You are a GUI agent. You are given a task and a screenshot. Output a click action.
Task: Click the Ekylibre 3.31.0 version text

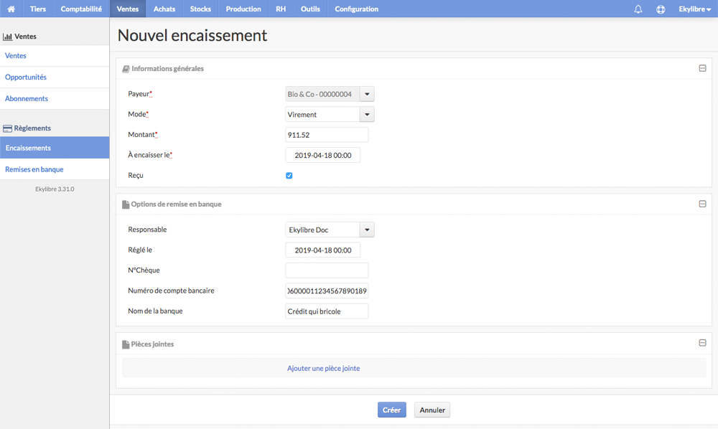(x=55, y=189)
